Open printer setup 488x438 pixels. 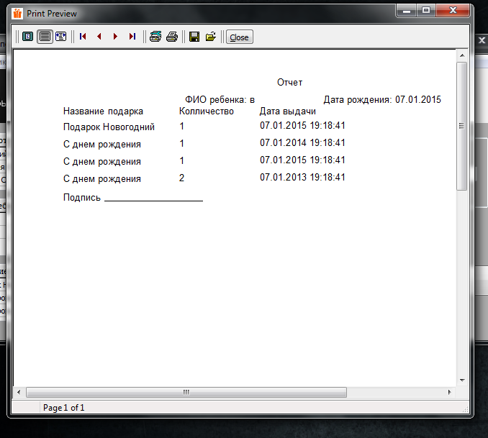155,37
